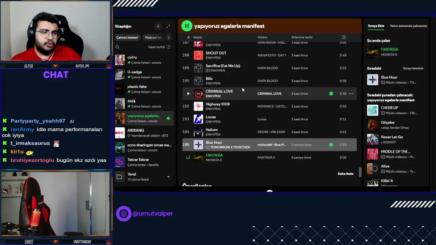
Task: Sort by the duration clock icon
Action: pos(344,37)
